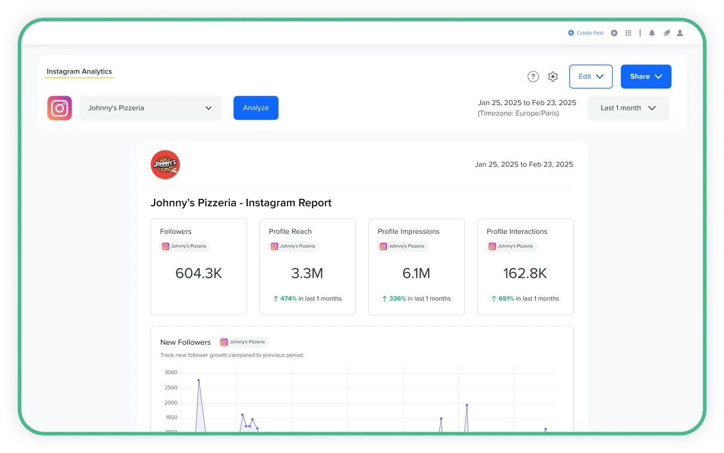Screen dimensions: 724x453
Task: Click the 6.1M profile impressions value
Action: coord(416,273)
